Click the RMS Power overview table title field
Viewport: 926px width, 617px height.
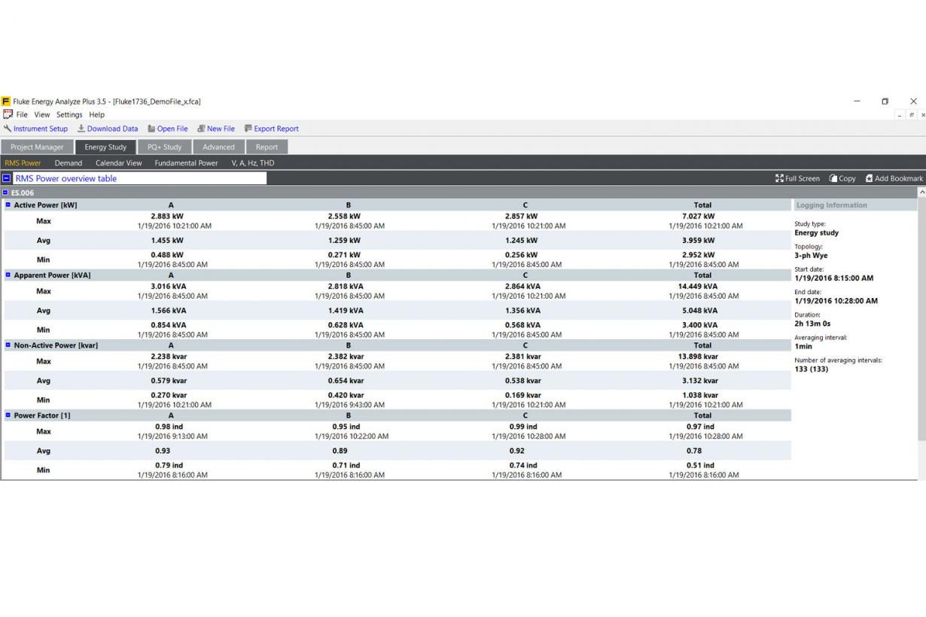(x=139, y=178)
